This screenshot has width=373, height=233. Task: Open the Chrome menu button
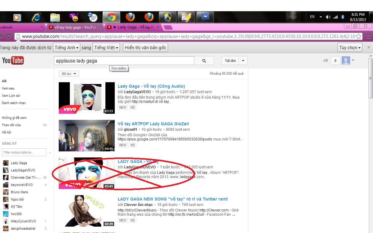368,36
